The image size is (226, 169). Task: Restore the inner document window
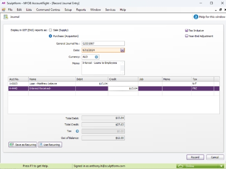point(220,10)
